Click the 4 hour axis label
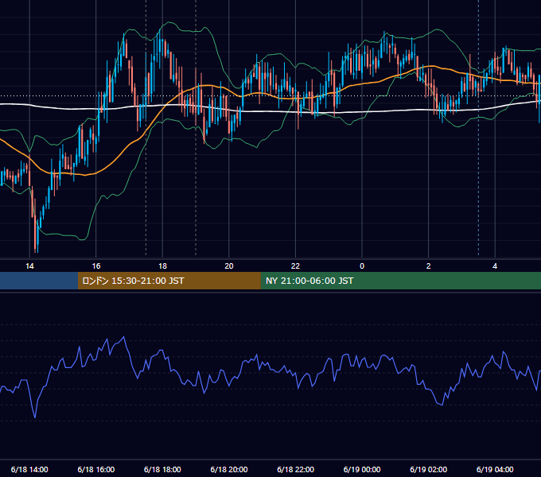Screen dimensions: 541x477 point(495,266)
